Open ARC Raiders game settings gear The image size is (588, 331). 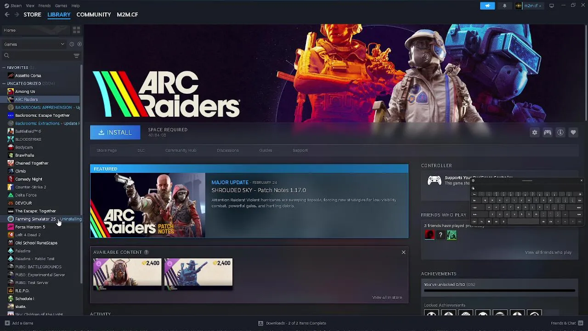[x=535, y=132]
